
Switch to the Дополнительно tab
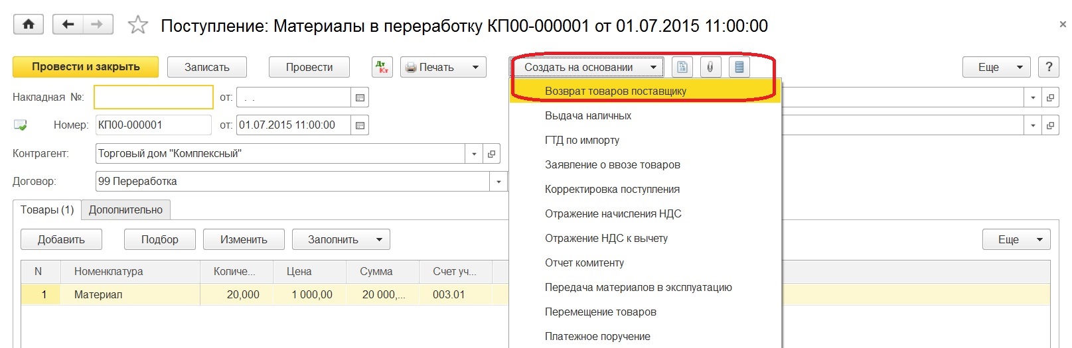125,209
